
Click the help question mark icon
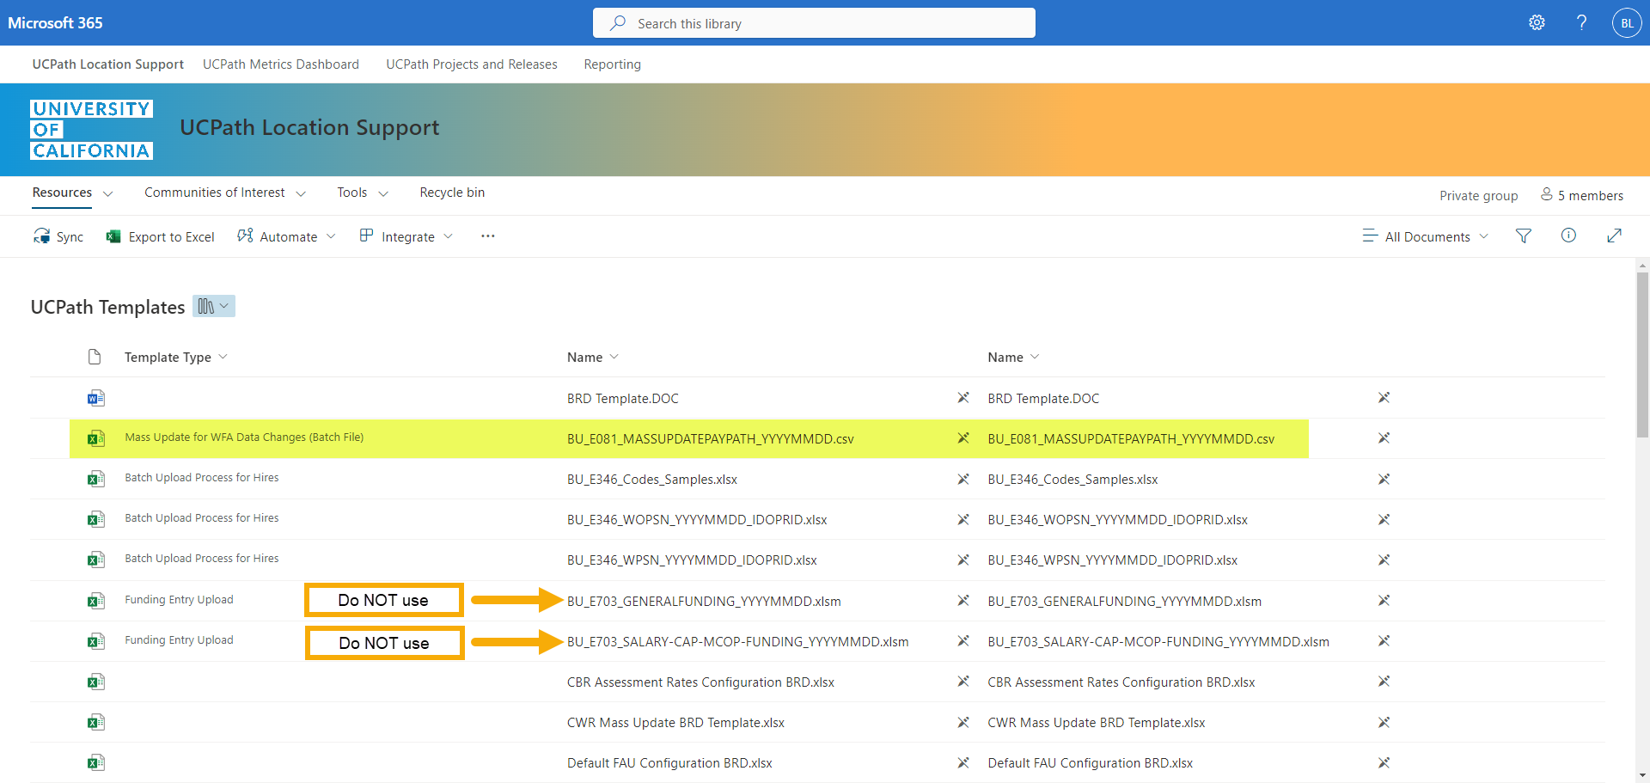point(1581,23)
